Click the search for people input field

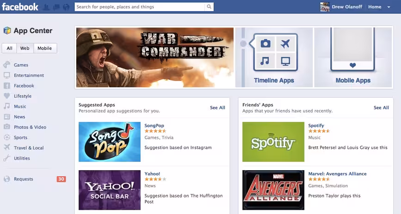140,7
